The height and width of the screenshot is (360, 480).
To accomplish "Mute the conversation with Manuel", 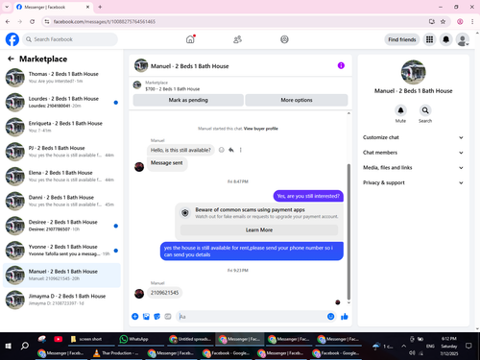I will tap(400, 110).
